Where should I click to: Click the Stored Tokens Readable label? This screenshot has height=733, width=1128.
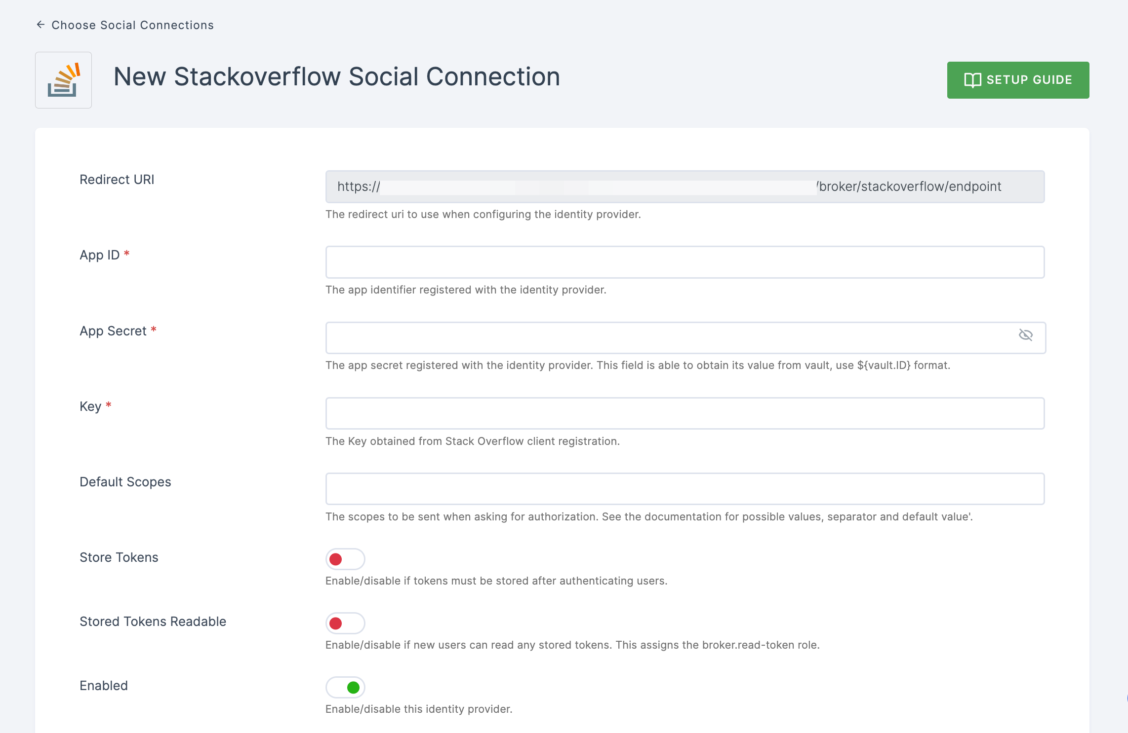[153, 622]
